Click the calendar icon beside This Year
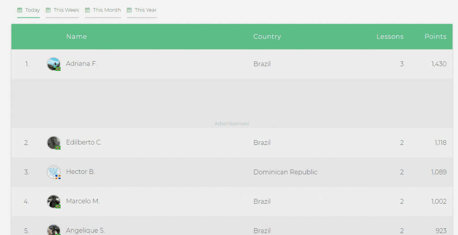 tap(129, 10)
